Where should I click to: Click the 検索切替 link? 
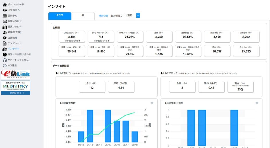tap(103, 16)
